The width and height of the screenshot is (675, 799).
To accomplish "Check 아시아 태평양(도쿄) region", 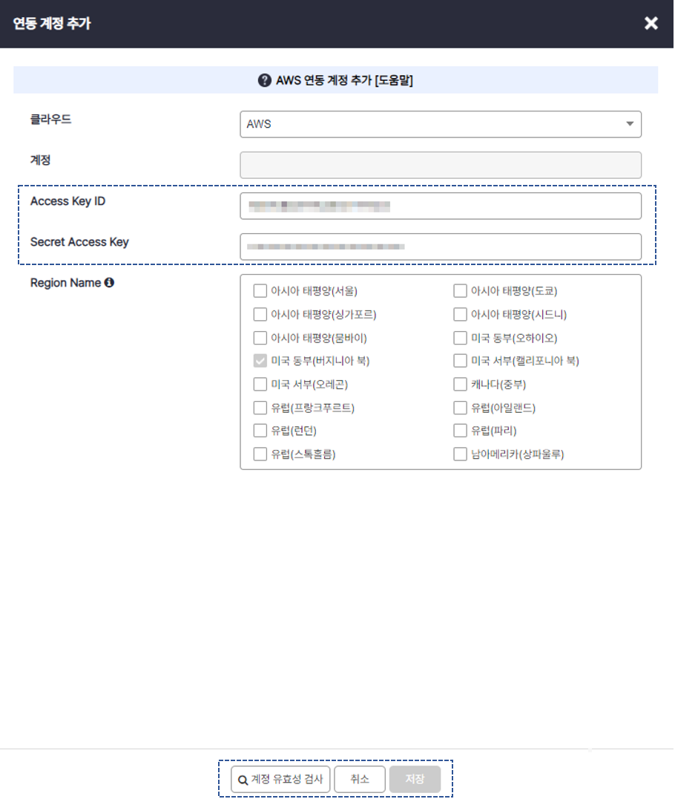I will coord(460,291).
